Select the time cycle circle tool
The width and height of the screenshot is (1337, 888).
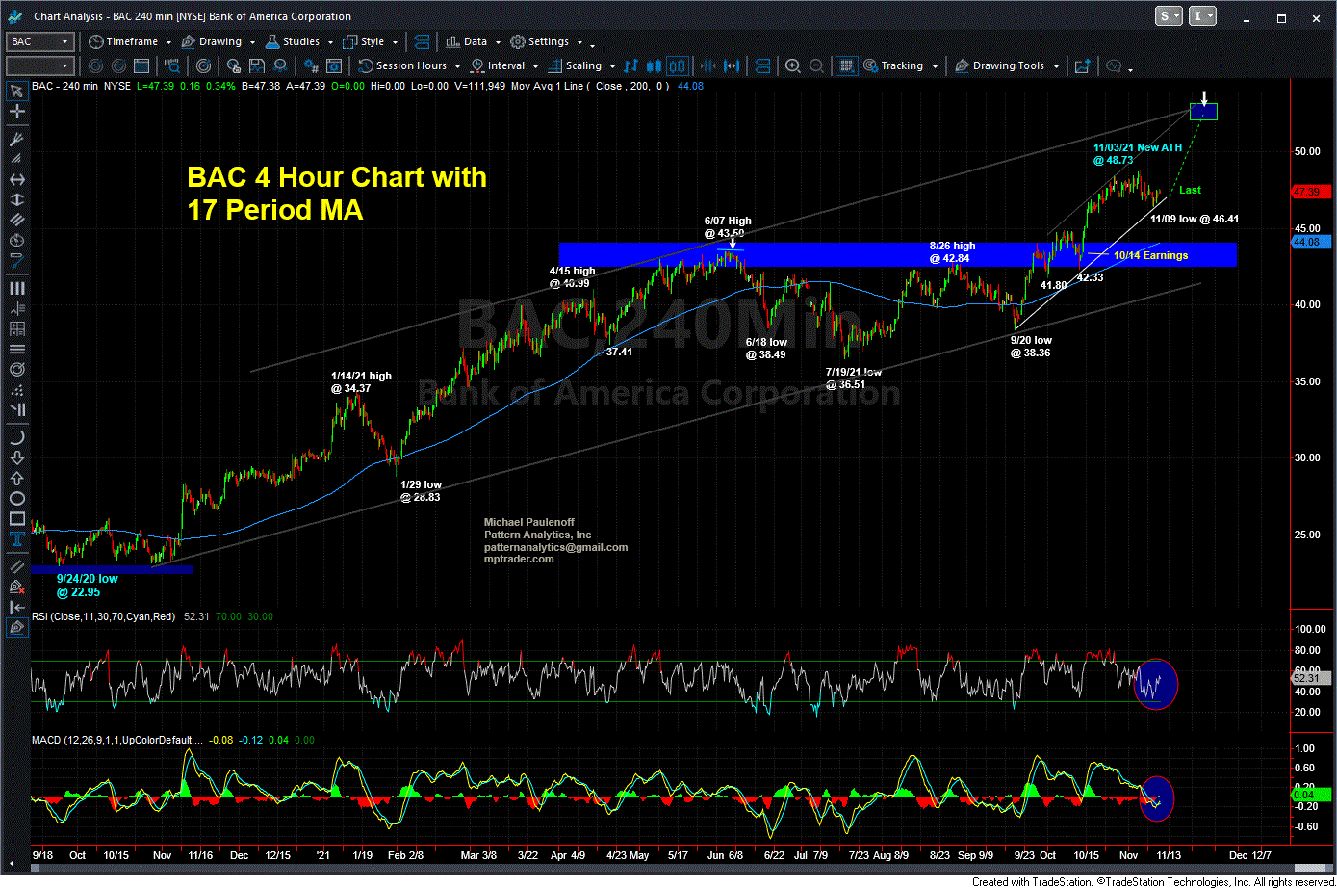coord(16,240)
